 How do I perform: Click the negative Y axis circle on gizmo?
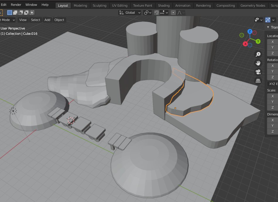click(x=242, y=35)
